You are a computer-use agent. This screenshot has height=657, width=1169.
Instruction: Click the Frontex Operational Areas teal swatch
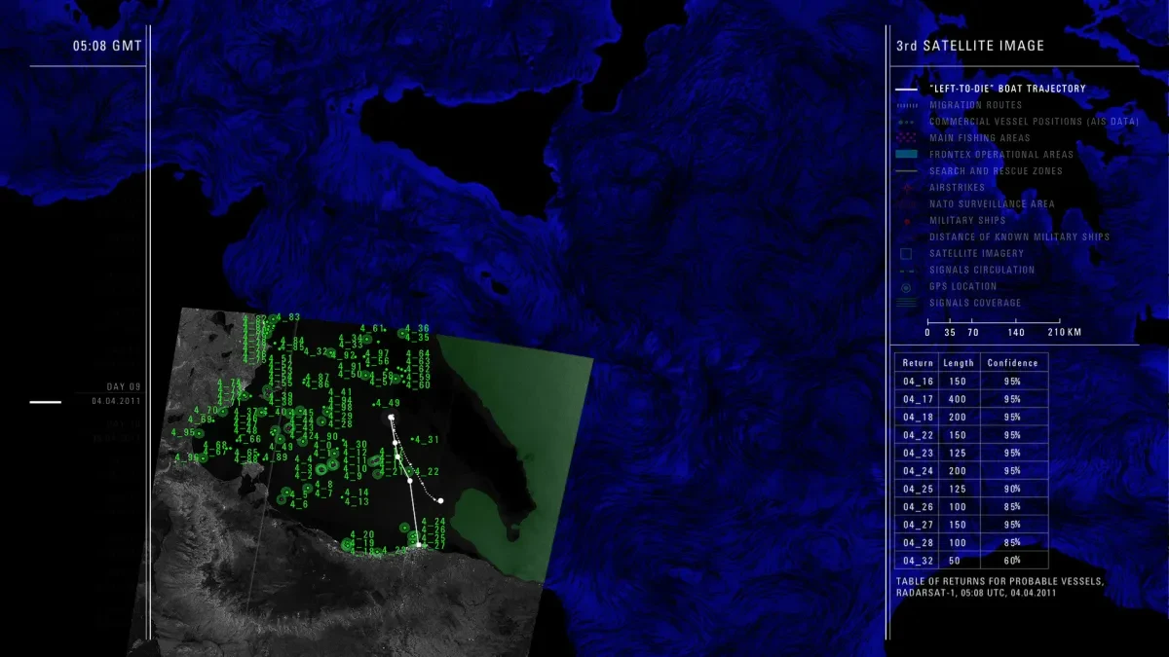[906, 155]
